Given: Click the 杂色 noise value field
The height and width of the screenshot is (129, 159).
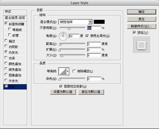Looking at the screenshot, I should tap(94, 79).
